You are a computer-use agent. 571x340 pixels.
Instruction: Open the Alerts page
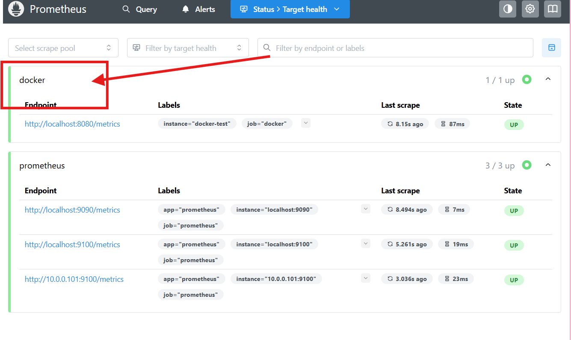coord(198,9)
